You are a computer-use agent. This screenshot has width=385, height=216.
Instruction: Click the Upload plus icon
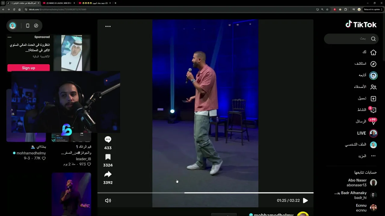coord(373,98)
